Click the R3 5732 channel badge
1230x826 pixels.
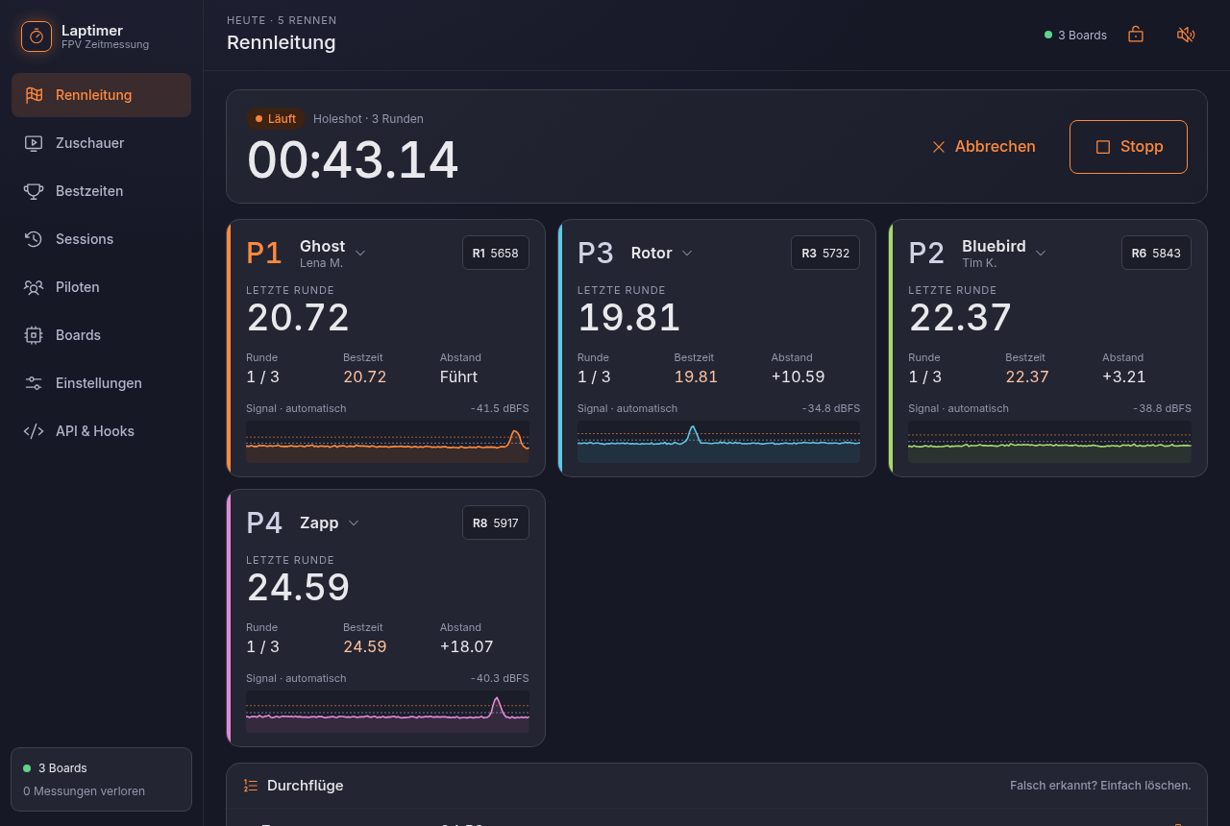point(825,253)
